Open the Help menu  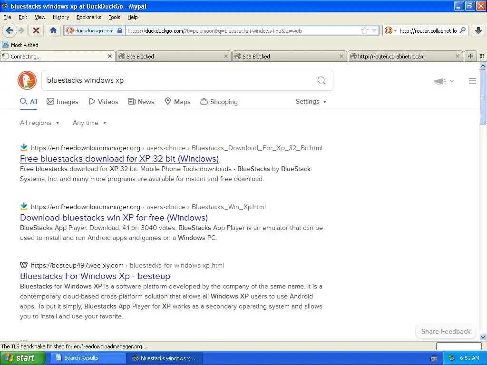click(132, 17)
